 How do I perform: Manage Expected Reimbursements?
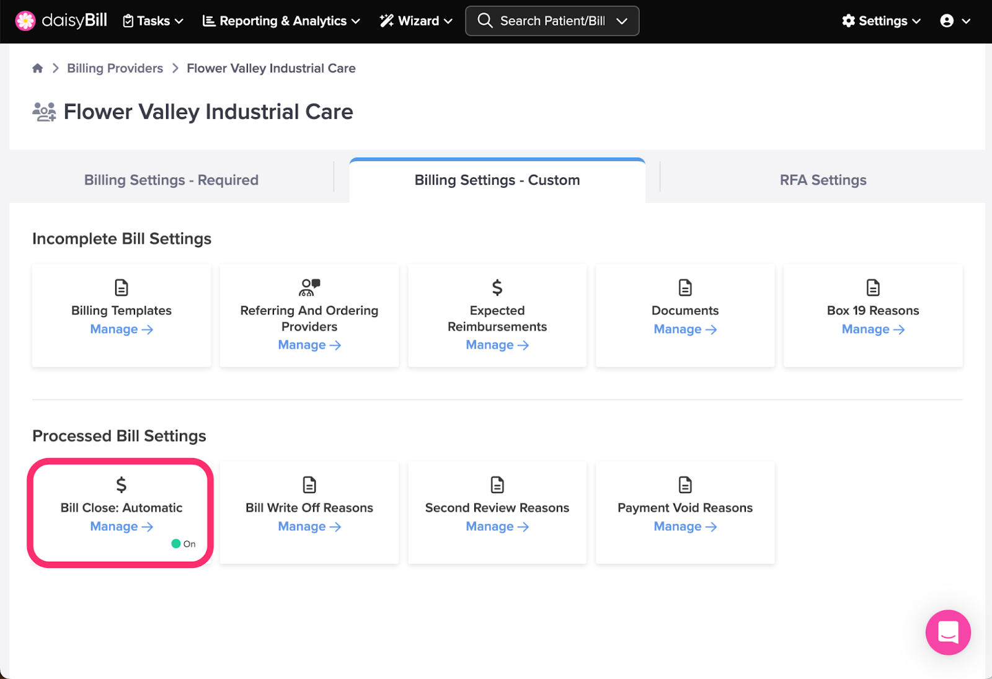tap(497, 345)
